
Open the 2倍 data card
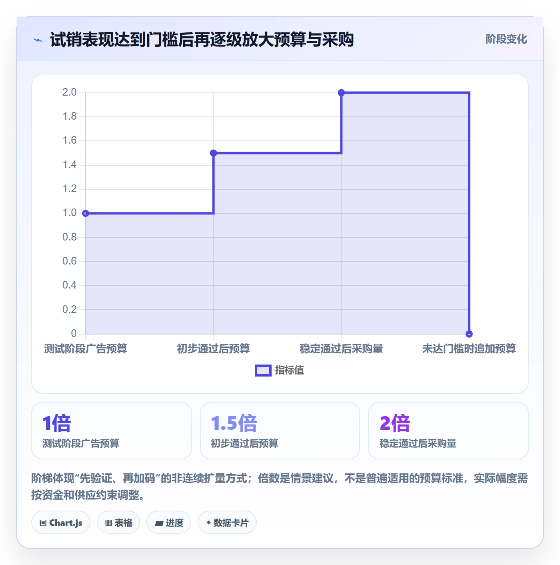tap(448, 431)
